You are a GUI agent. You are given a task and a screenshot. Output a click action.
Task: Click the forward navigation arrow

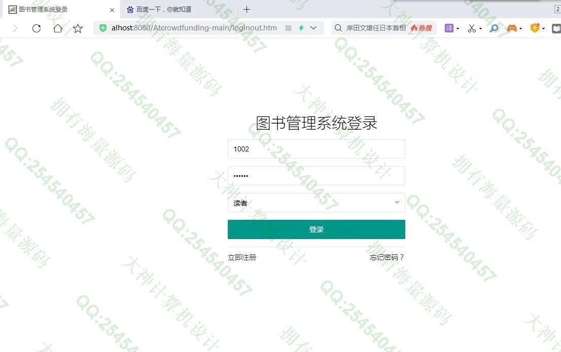coord(15,28)
